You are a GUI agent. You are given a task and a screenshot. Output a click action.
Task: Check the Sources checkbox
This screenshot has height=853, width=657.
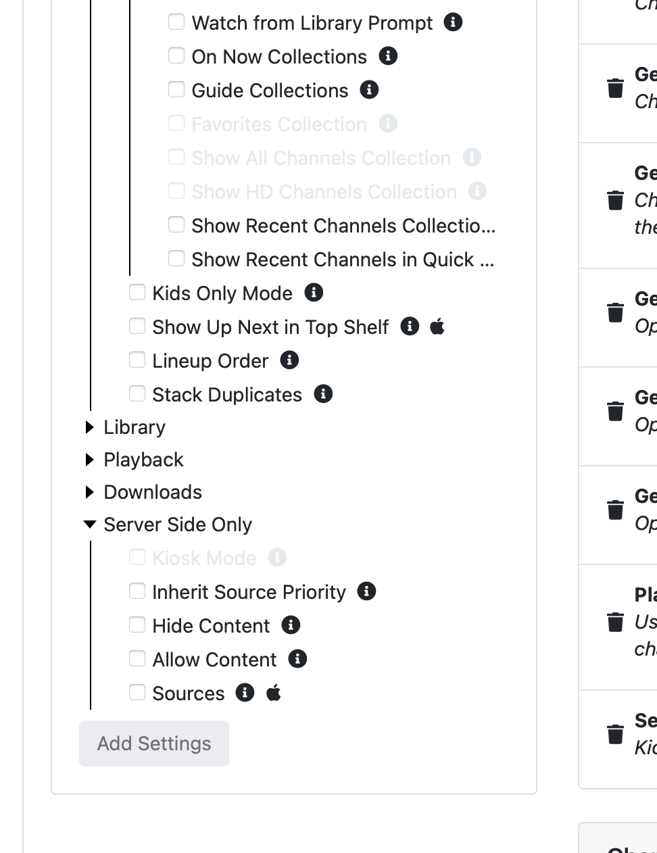[137, 692]
